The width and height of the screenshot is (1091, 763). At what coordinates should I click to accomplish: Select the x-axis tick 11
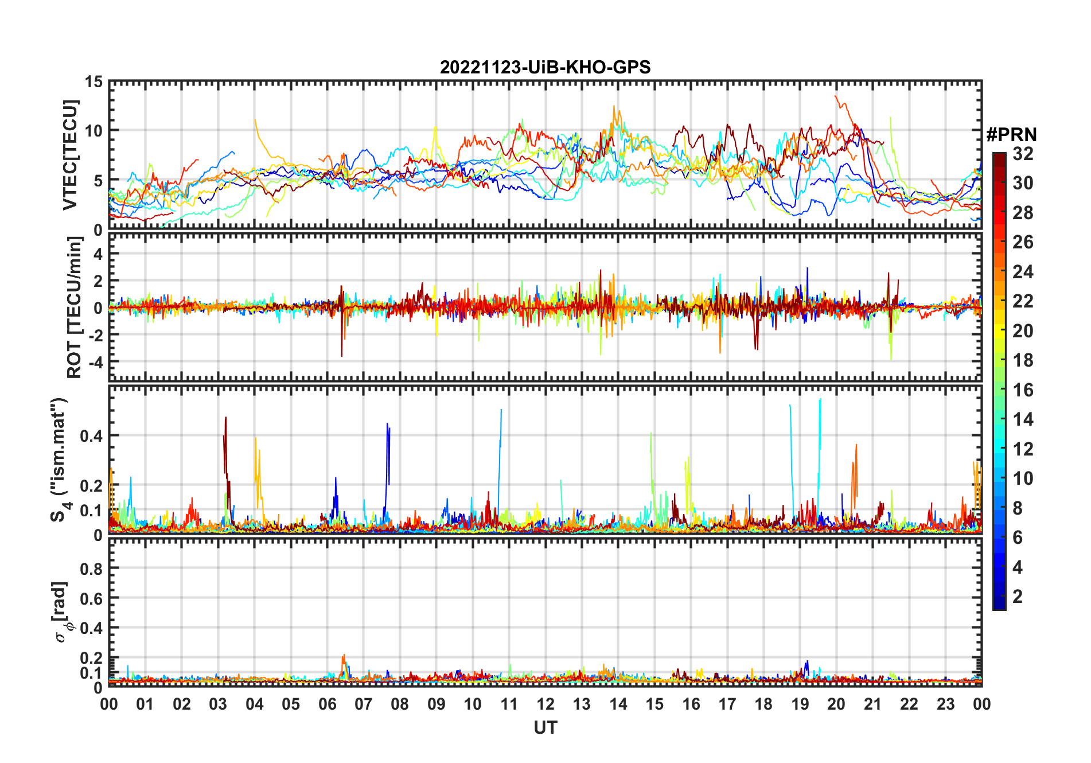point(509,704)
